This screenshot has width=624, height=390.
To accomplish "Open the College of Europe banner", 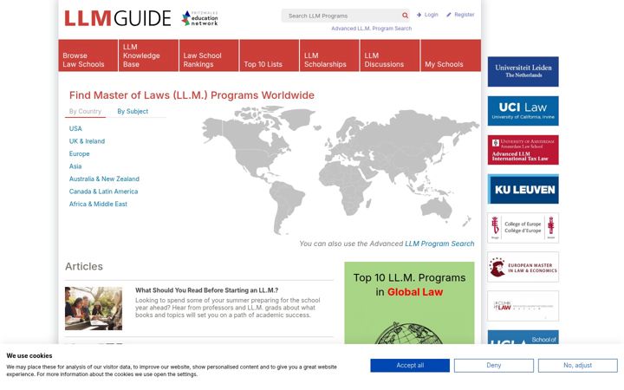I will point(523,228).
